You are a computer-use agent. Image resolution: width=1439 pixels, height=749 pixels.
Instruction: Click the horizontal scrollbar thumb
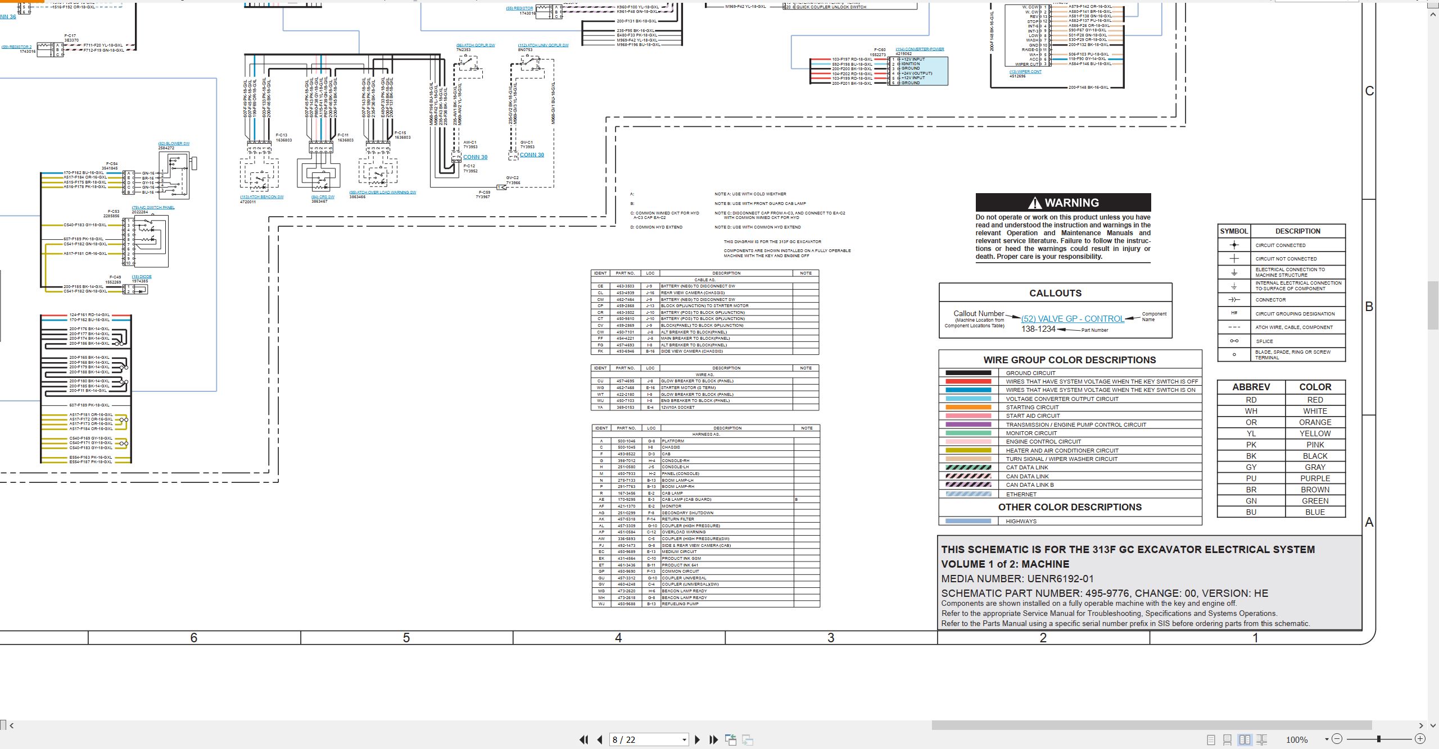point(1152,725)
